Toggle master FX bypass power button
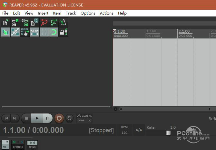The image size is (216, 150). (7, 142)
